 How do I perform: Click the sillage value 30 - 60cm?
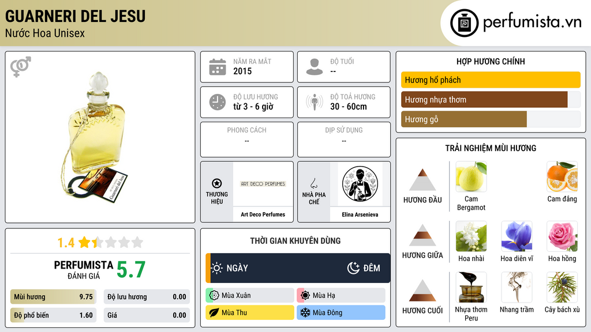349,107
